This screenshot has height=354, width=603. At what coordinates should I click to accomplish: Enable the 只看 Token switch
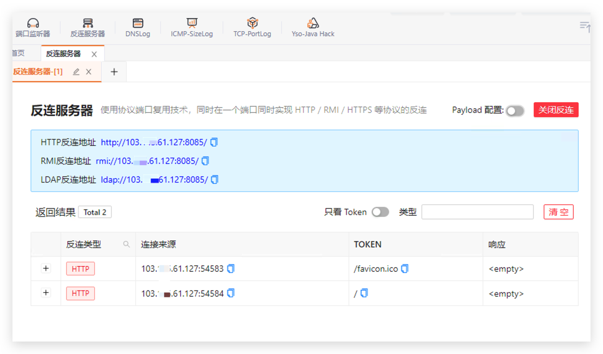pyautogui.click(x=380, y=213)
